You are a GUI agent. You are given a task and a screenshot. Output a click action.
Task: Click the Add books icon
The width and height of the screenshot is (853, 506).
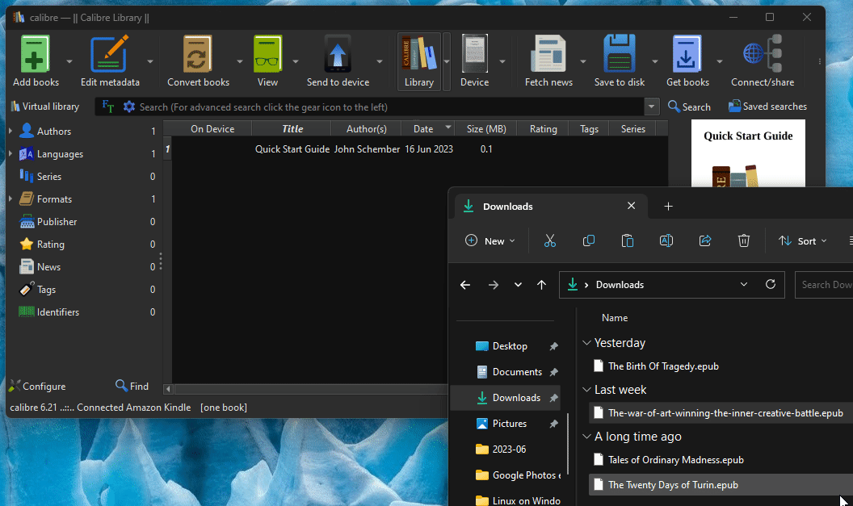(36, 55)
